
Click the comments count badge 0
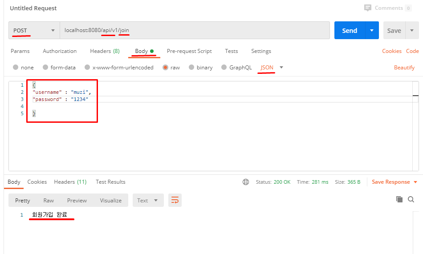(408, 8)
